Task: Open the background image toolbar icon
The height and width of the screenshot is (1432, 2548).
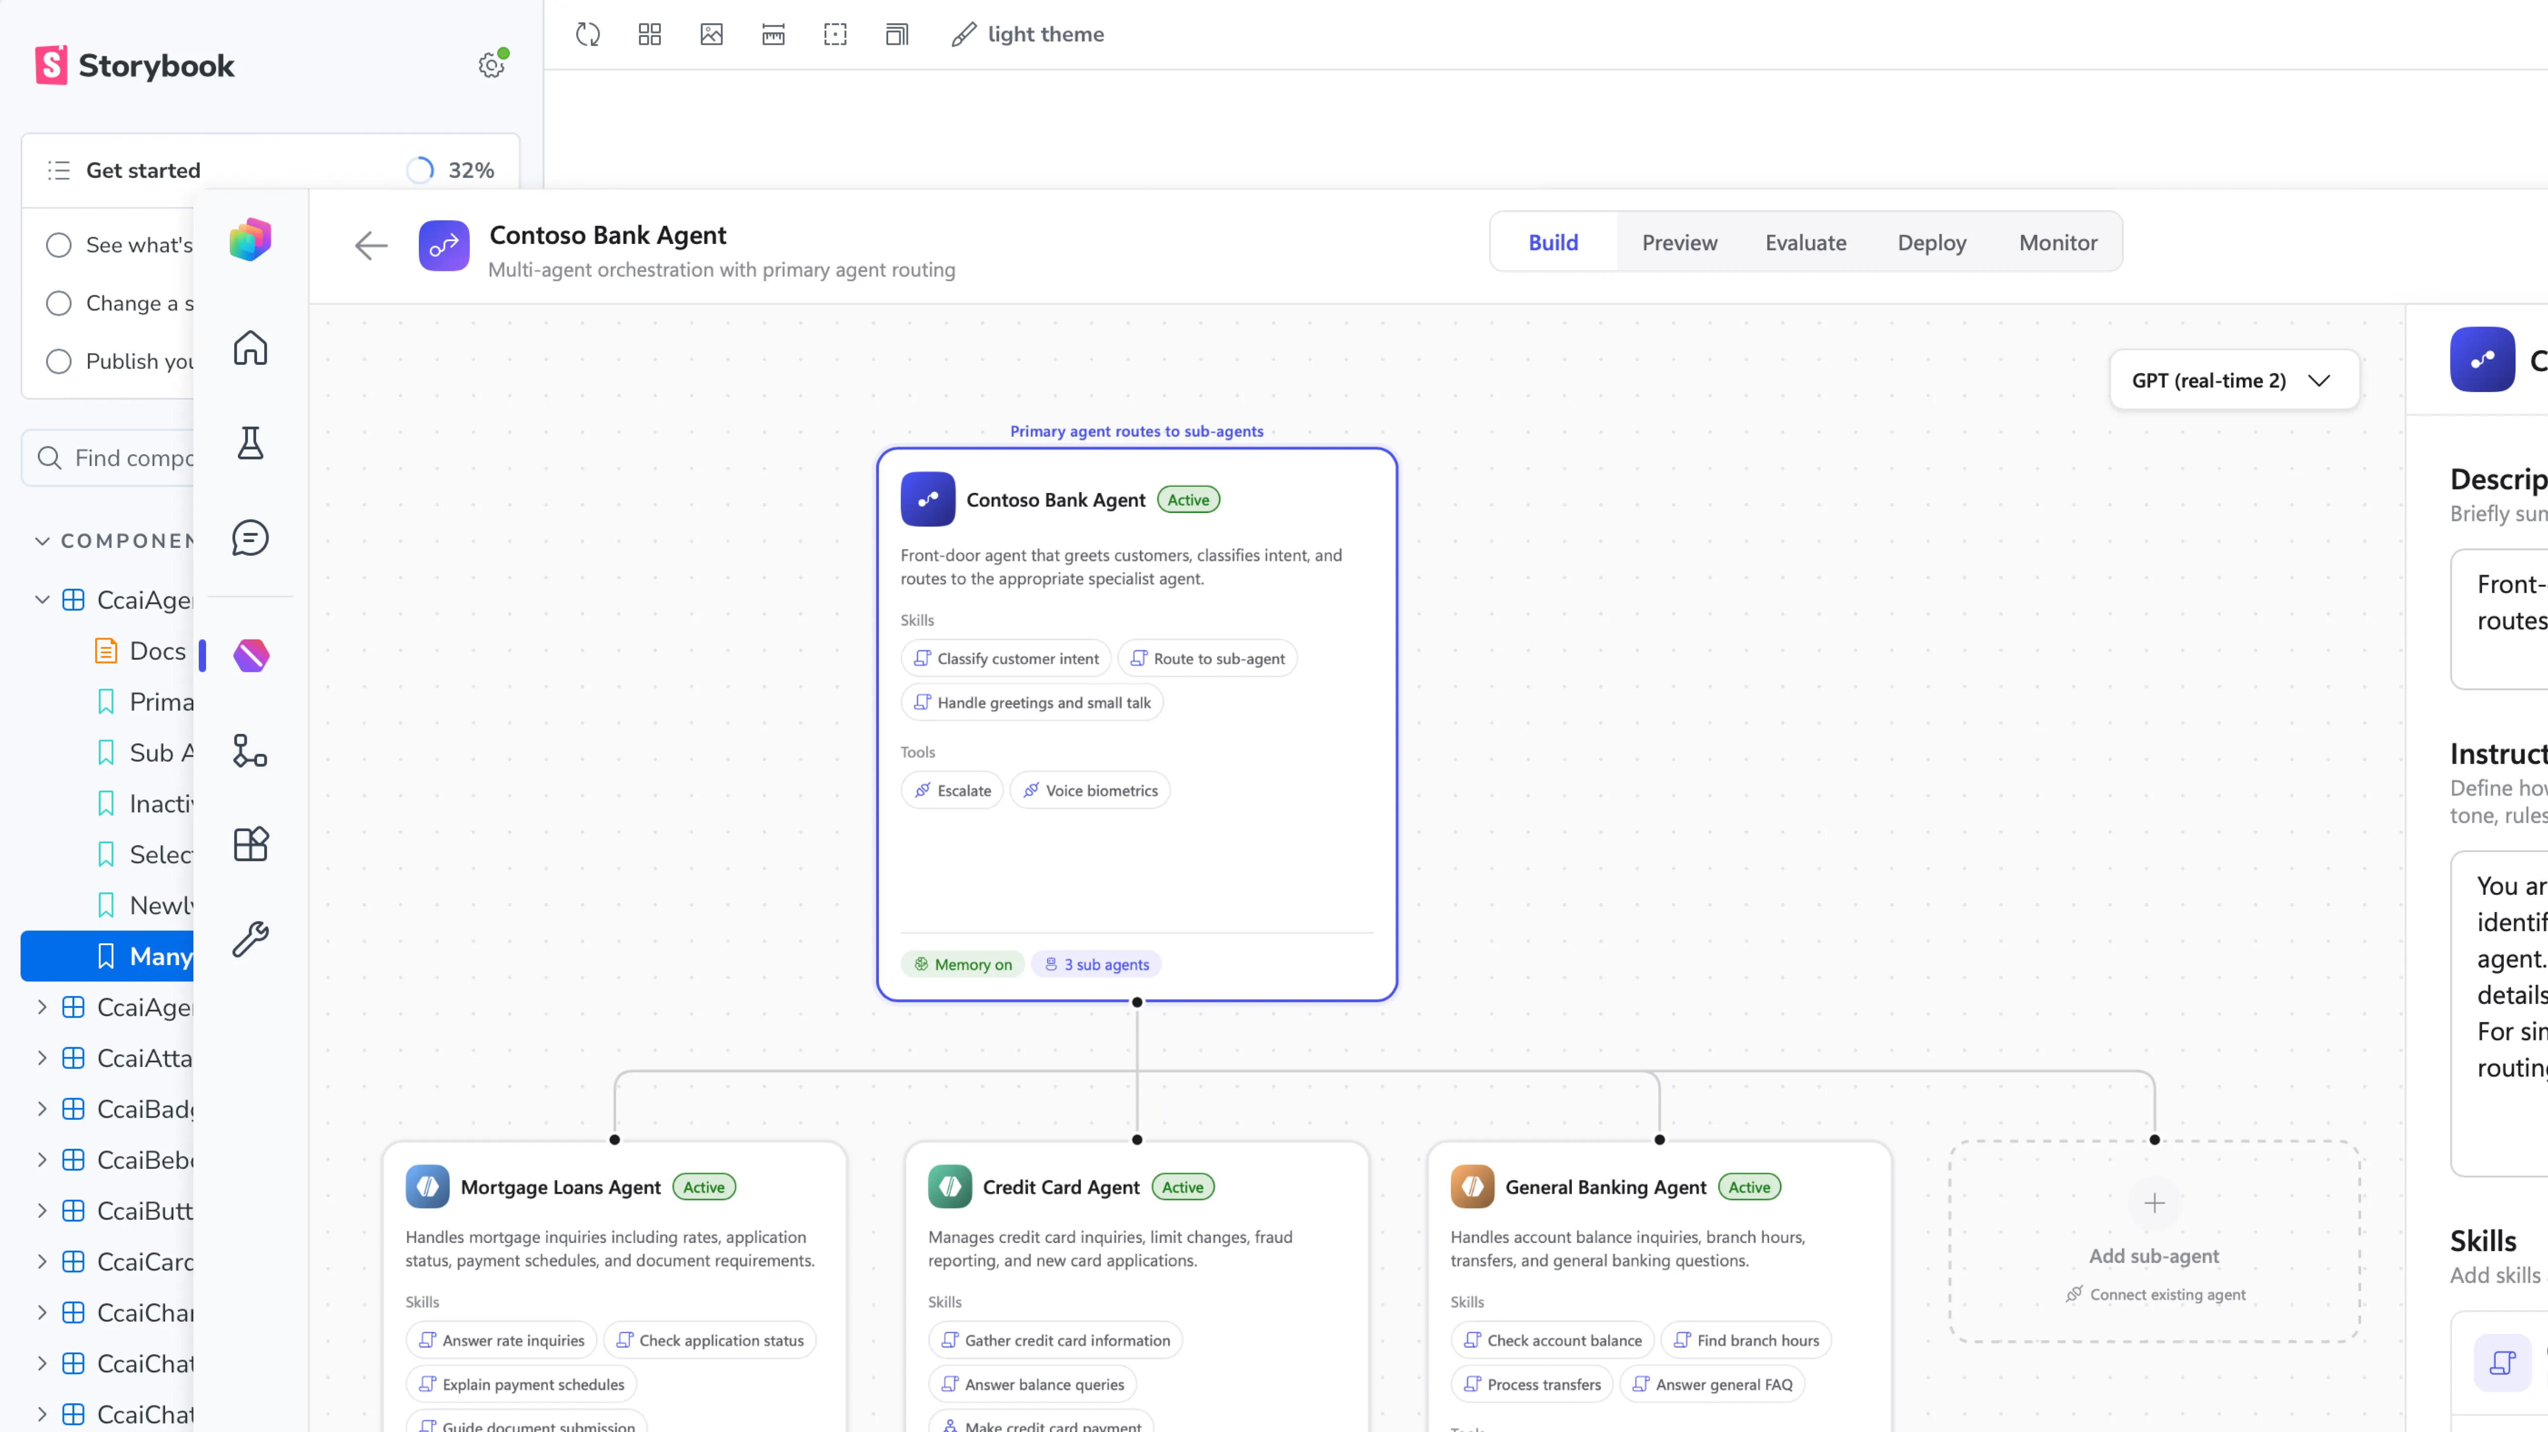Action: 711,34
